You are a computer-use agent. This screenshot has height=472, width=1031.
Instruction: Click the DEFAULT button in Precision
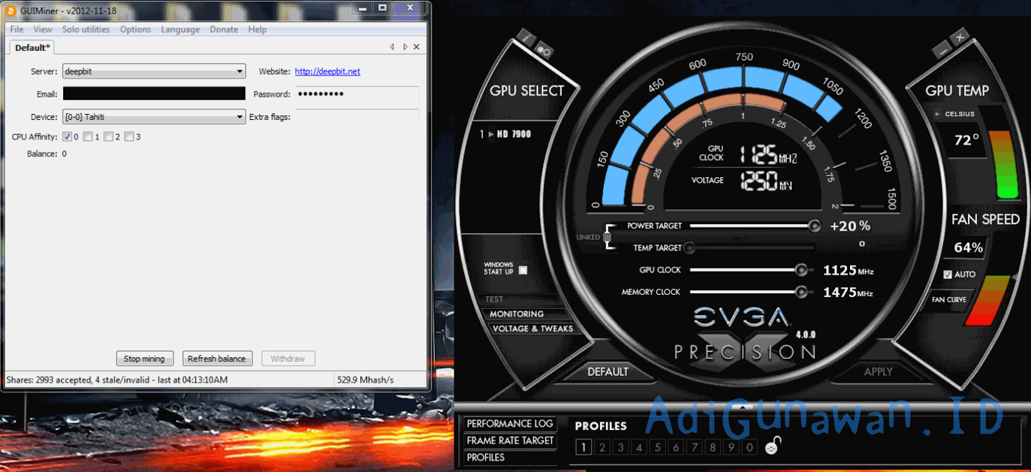tap(608, 372)
